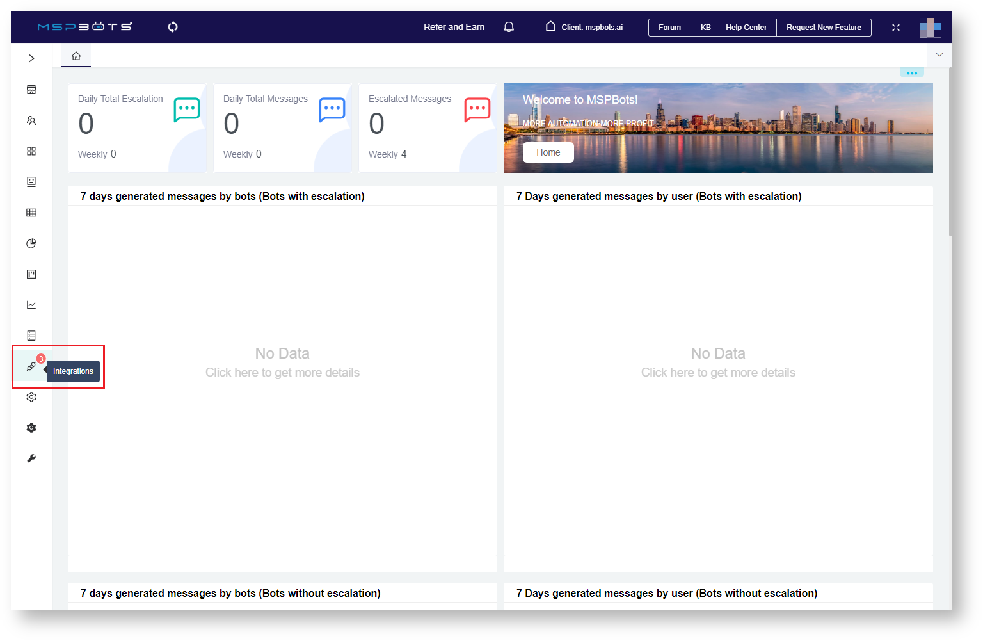The height and width of the screenshot is (641, 983).
Task: Select the apps grid sidebar icon
Action: click(31, 151)
